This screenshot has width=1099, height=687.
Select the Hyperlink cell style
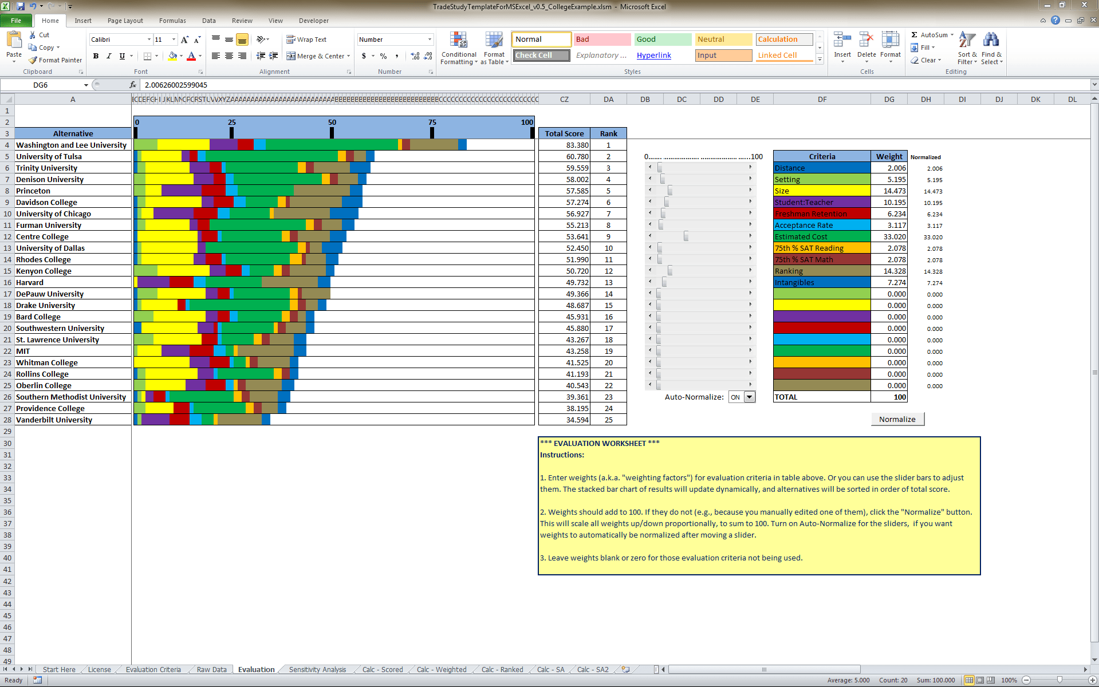click(653, 55)
